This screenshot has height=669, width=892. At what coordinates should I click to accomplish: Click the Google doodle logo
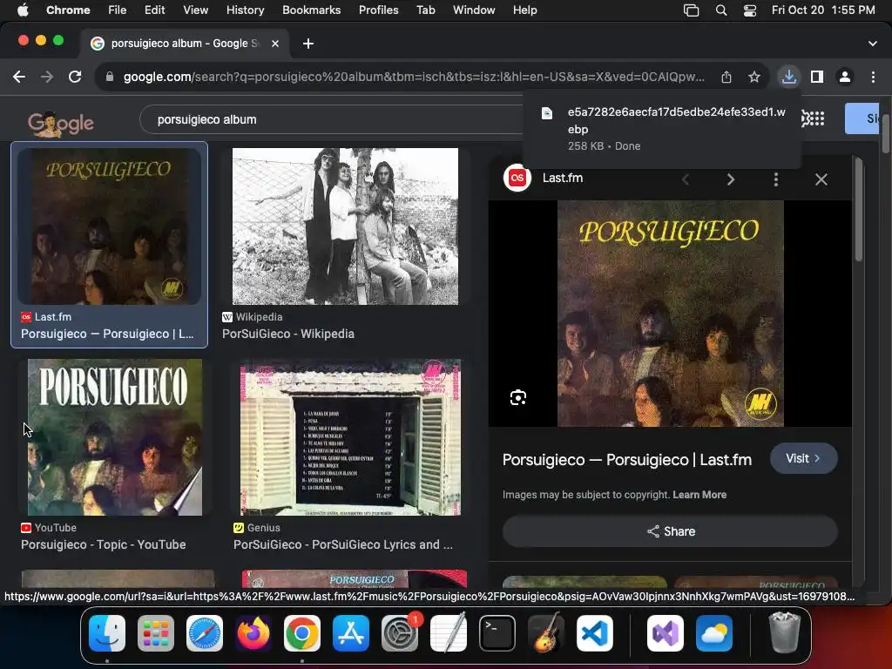coord(60,123)
